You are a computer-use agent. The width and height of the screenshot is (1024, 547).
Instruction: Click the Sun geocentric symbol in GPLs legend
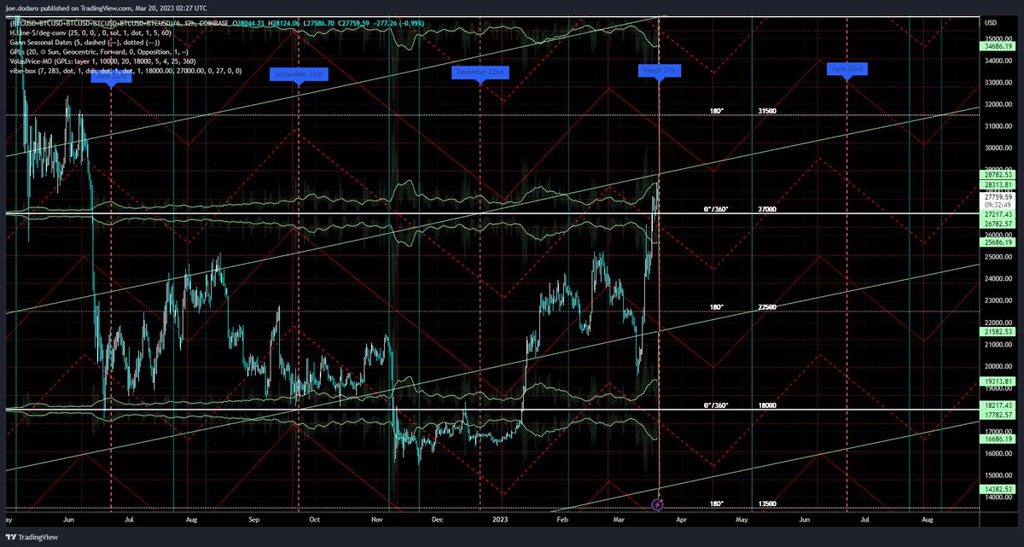tap(43, 53)
